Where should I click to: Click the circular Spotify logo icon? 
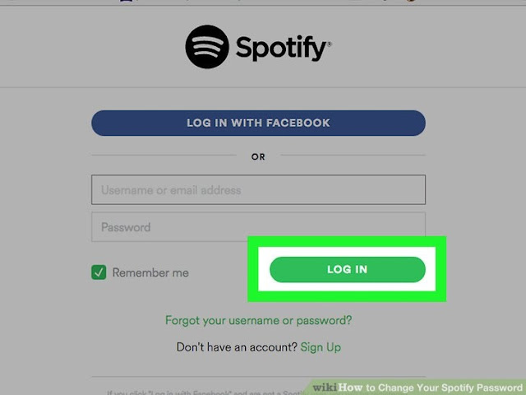[x=207, y=47]
